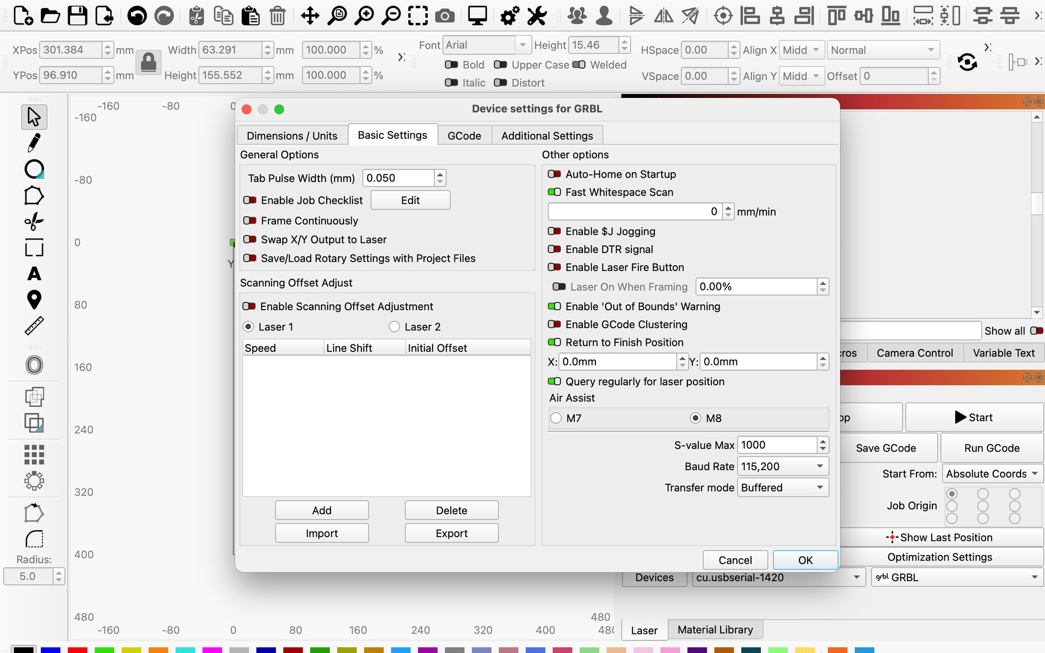This screenshot has width=1045, height=653.
Task: Select the Create Text tool
Action: click(x=34, y=274)
